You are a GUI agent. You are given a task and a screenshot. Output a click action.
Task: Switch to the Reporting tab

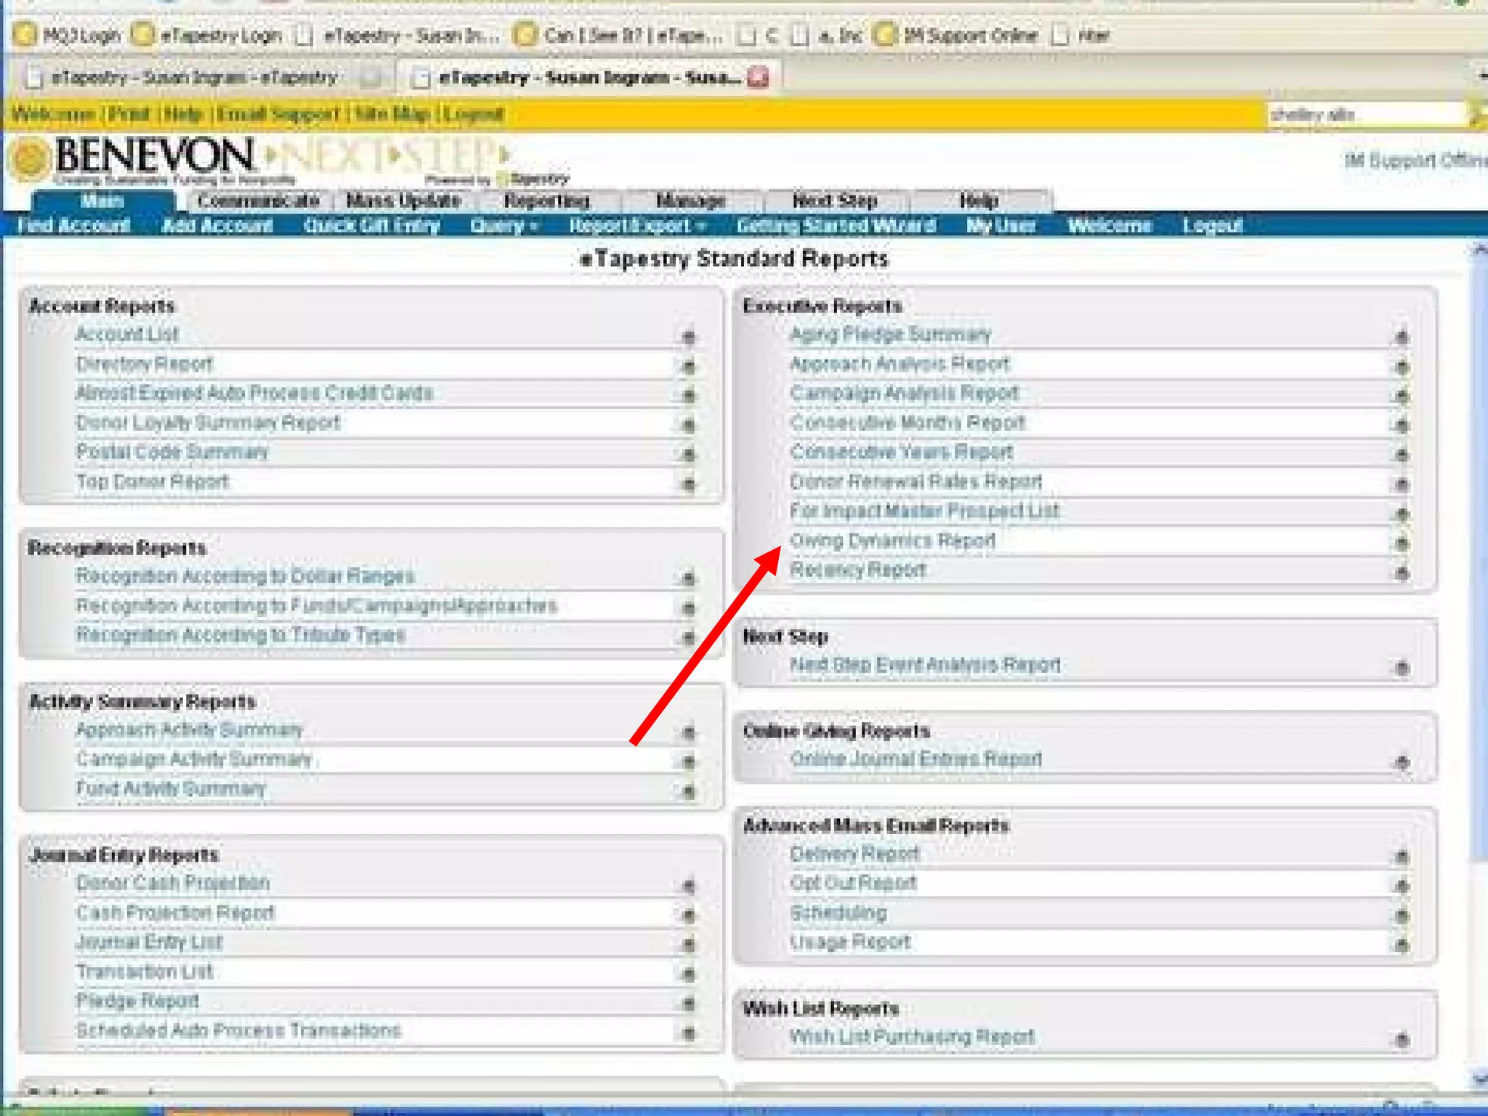pos(546,201)
